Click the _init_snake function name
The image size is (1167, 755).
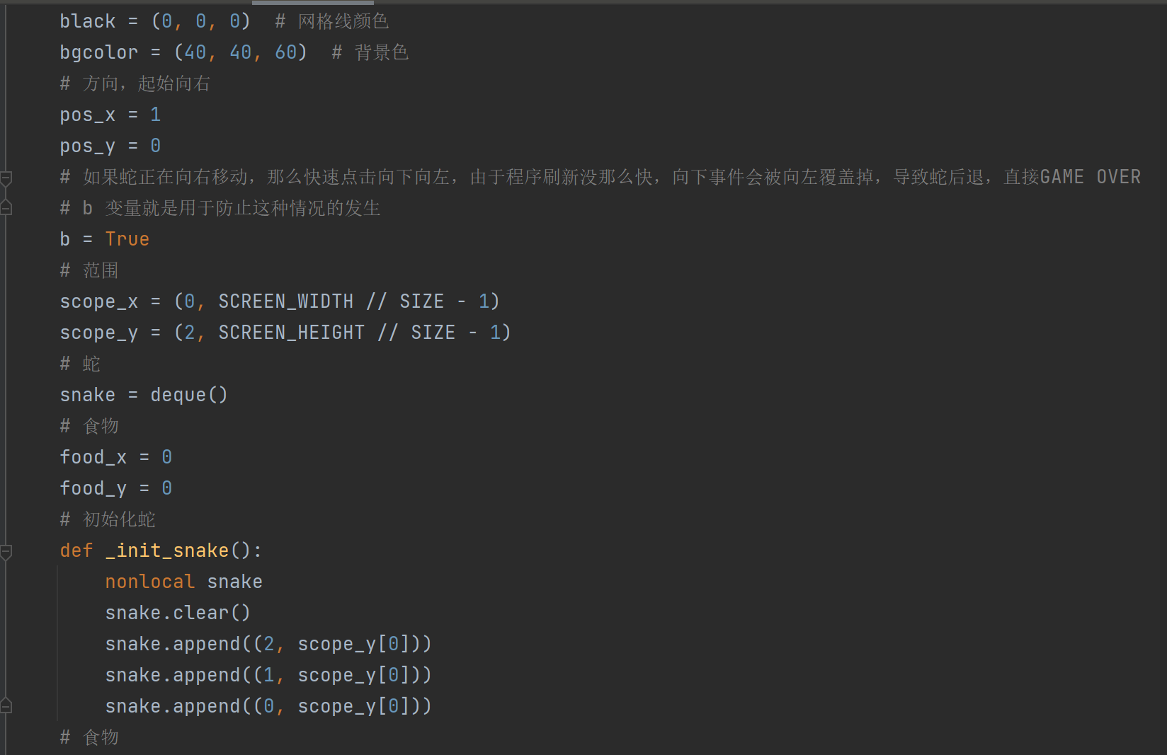(168, 551)
